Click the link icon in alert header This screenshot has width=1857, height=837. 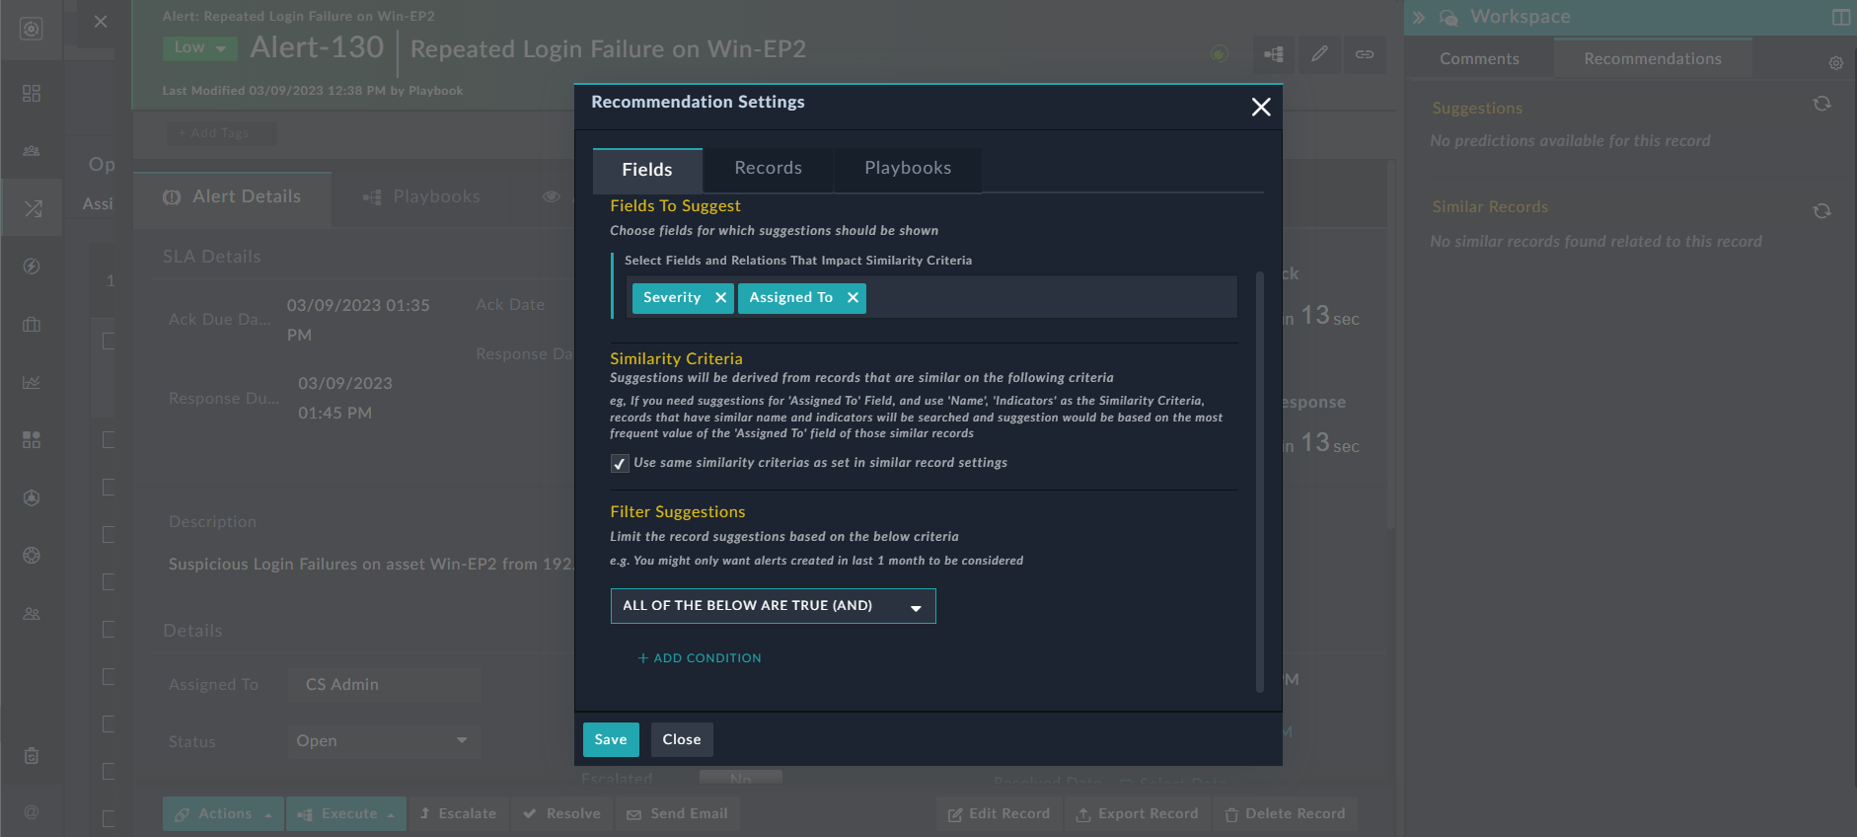tap(1365, 54)
